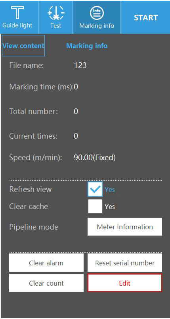Click the Current times value
Viewport: 170px width, 319px height.
[x=76, y=136]
